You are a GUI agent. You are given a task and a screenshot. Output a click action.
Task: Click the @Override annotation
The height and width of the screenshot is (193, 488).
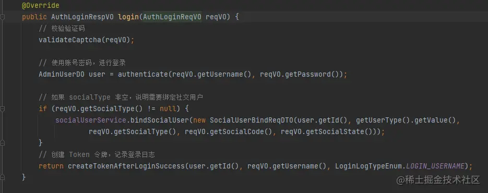click(41, 6)
